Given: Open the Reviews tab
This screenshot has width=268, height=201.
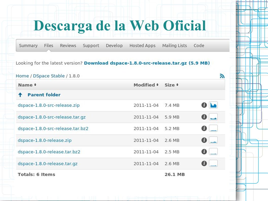Looking at the screenshot, I should pos(68,46).
